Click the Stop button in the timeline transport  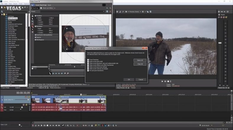(47, 125)
